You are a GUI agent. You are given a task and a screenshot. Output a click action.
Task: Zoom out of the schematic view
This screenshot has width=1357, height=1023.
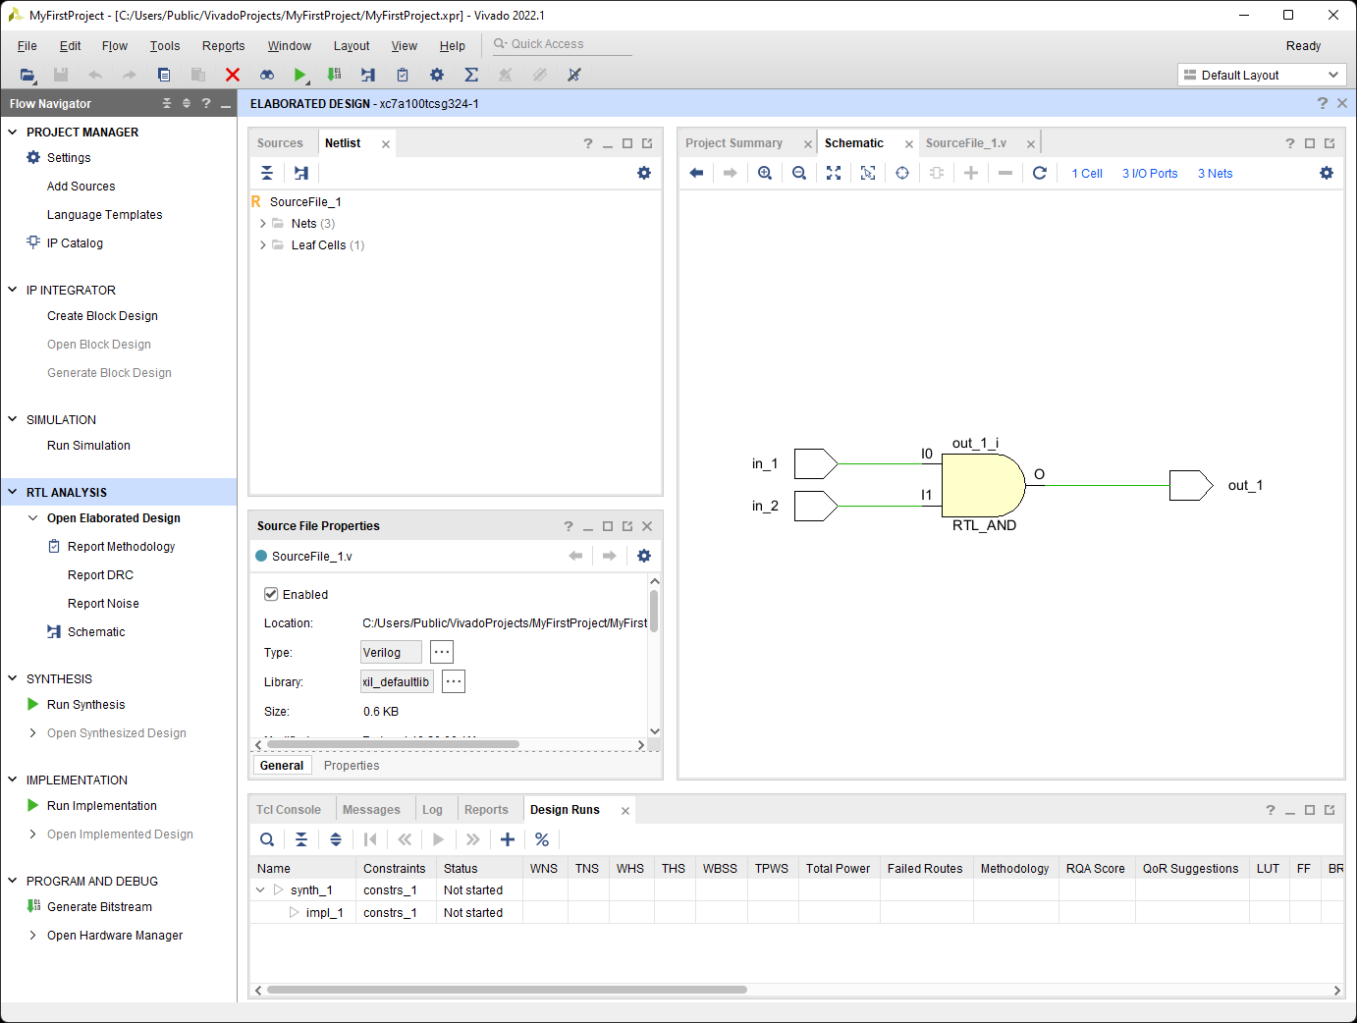point(799,173)
